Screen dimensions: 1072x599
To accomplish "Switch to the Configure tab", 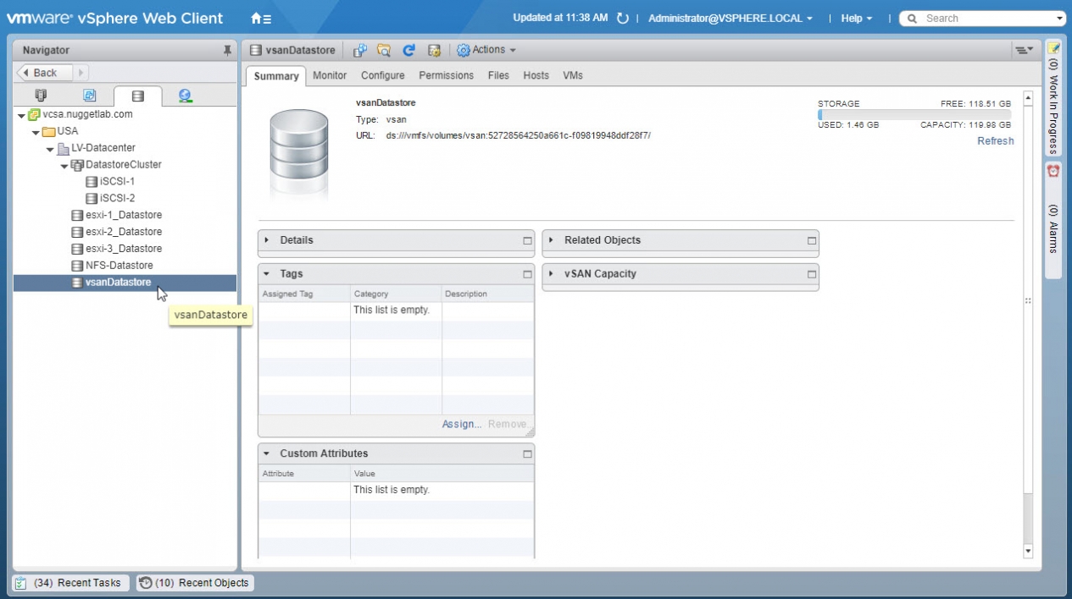I will 382,75.
